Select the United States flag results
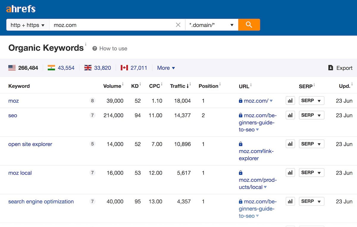The height and width of the screenshot is (227, 357). (x=12, y=68)
